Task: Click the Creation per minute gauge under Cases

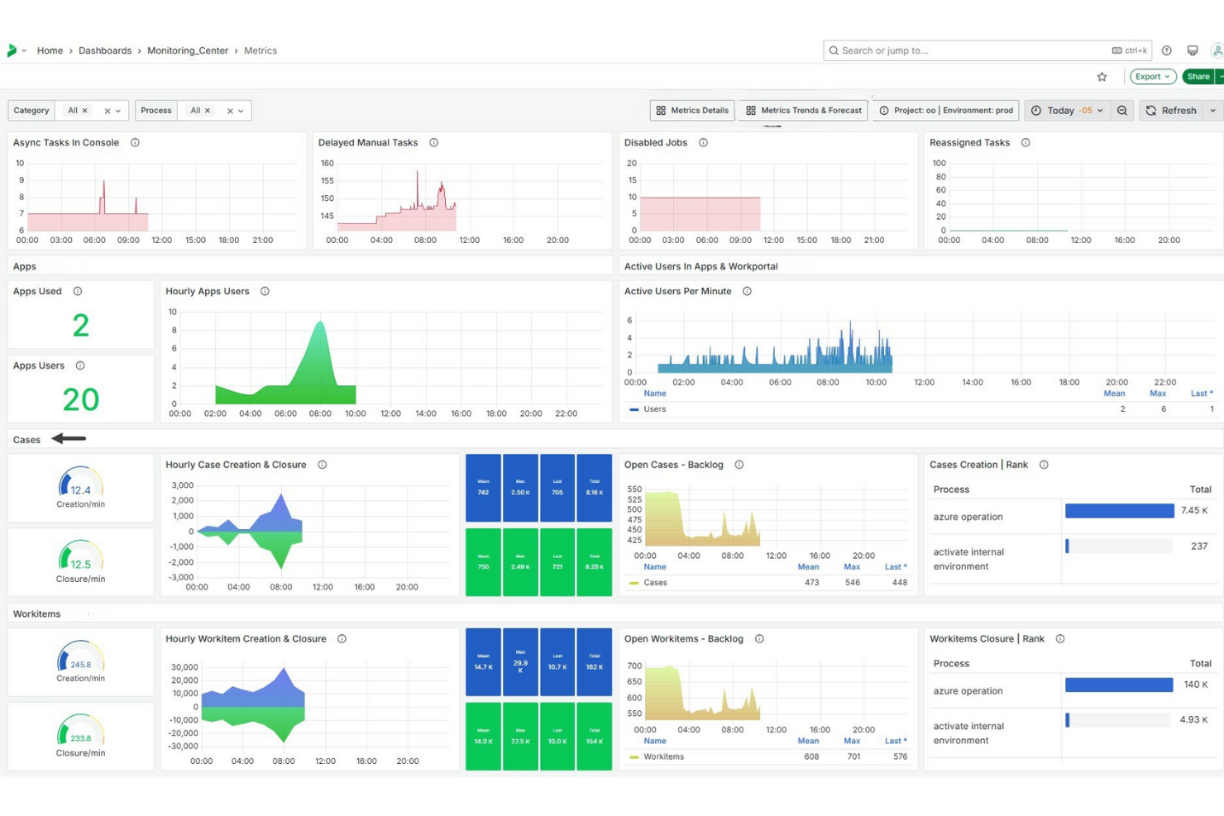Action: (80, 486)
